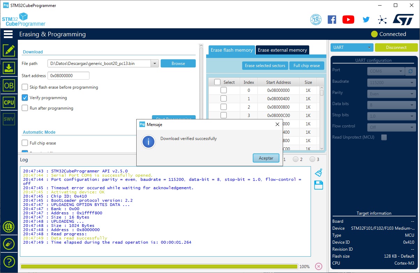Click the sidebar eraser icon

coord(9,244)
